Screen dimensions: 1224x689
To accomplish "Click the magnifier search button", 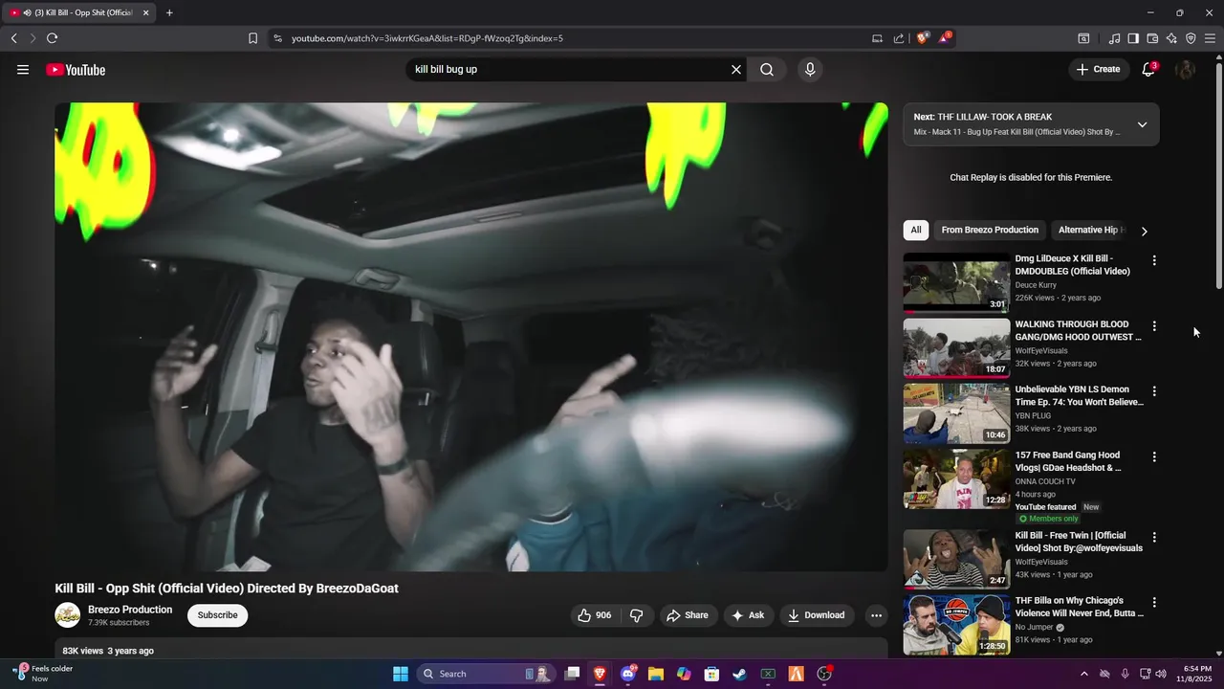I will pos(767,70).
